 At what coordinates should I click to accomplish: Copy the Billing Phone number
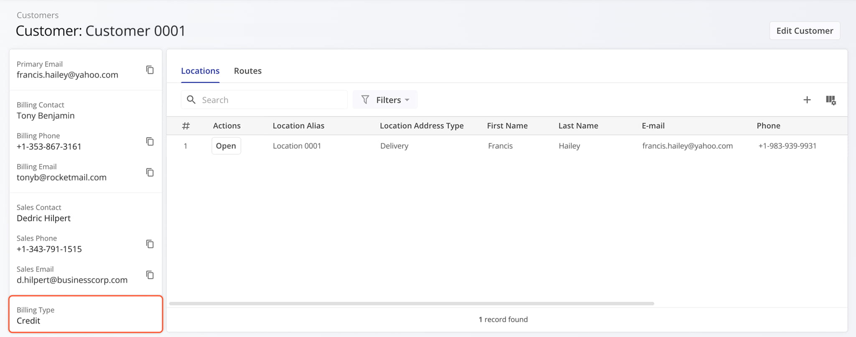(x=150, y=141)
